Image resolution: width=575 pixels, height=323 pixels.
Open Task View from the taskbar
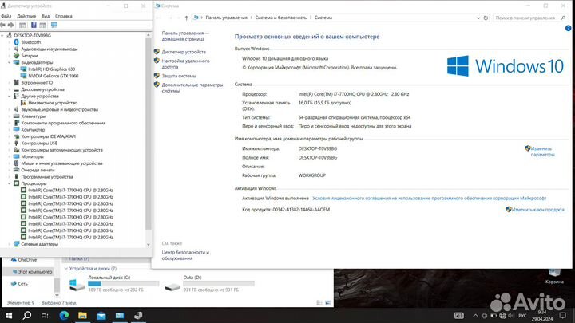pyautogui.click(x=45, y=315)
